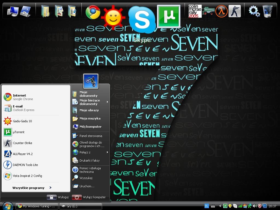Click the Wyloguj log off button
The width and height of the screenshot is (280, 210).
coord(58,197)
